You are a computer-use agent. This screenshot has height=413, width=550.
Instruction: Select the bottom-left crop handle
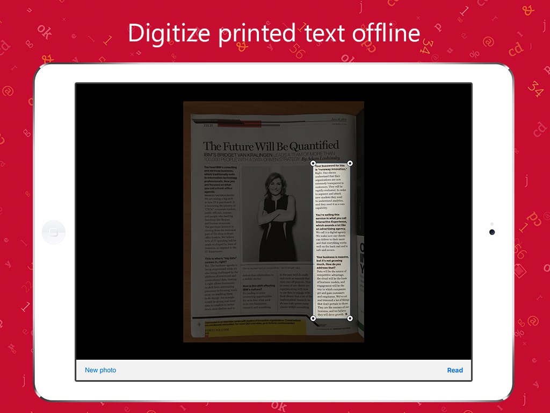[313, 318]
